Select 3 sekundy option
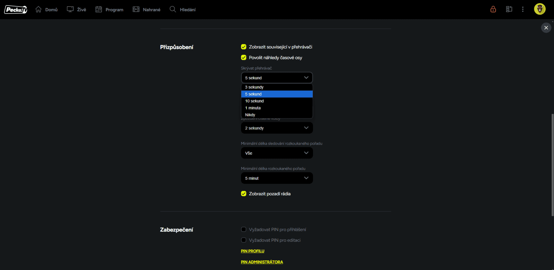Viewport: 554px width, 270px height. tap(277, 87)
